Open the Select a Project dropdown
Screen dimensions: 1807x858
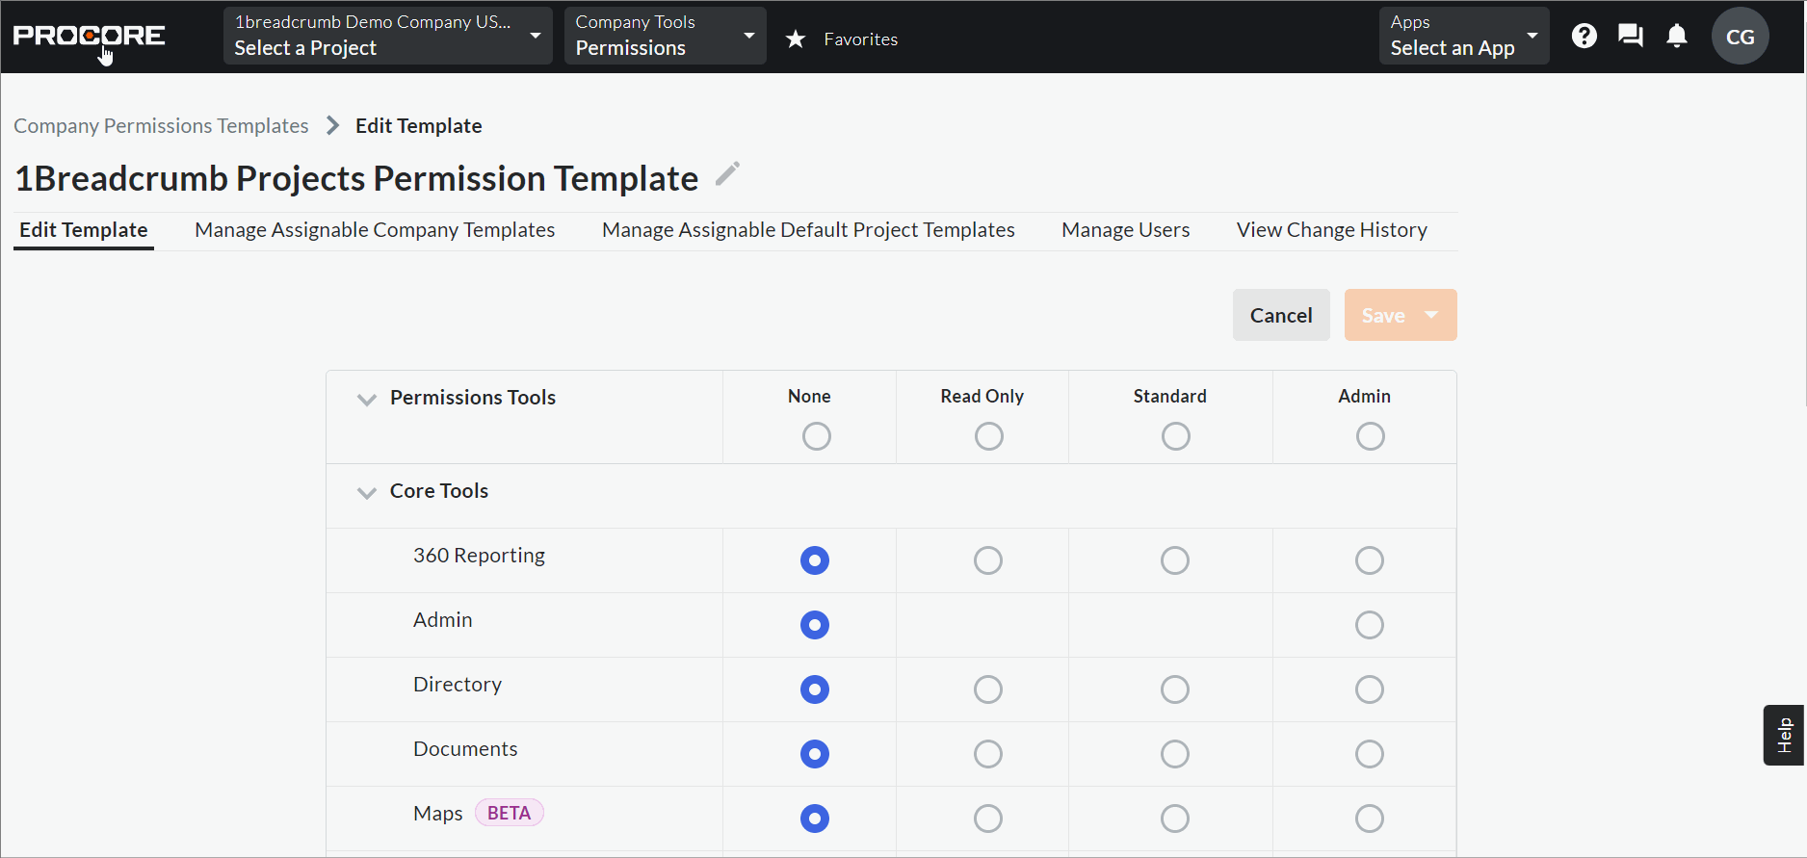coord(387,37)
